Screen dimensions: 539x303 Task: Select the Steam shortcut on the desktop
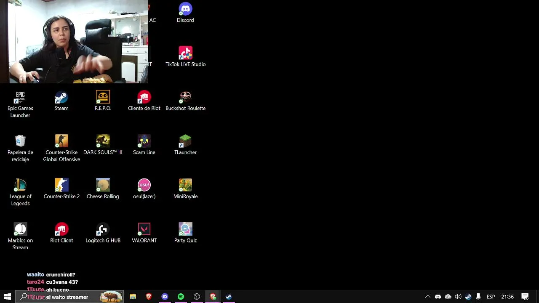point(61,101)
